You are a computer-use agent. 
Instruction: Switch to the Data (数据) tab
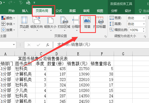click(73, 11)
